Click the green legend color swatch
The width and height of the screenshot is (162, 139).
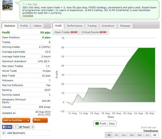pyautogui.click(x=97, y=123)
